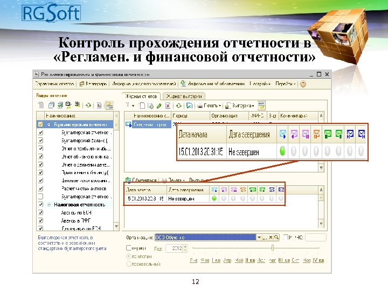This screenshot has height=291, width=388.
Task: Expand all groups with the plus tree icon
Action: (78, 105)
